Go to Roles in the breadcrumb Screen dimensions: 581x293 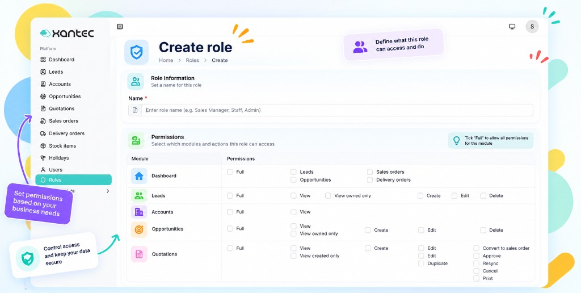coord(192,60)
